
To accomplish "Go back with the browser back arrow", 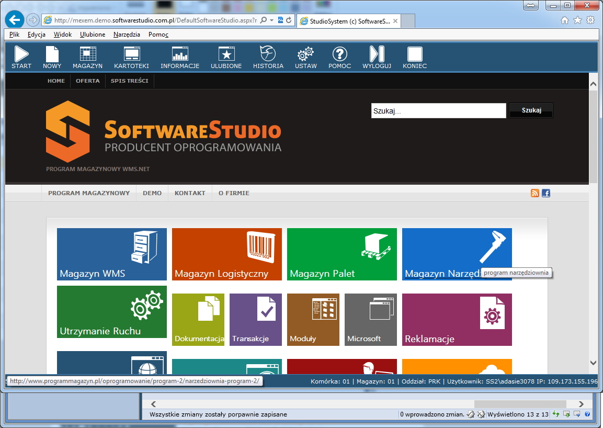I will 15,20.
